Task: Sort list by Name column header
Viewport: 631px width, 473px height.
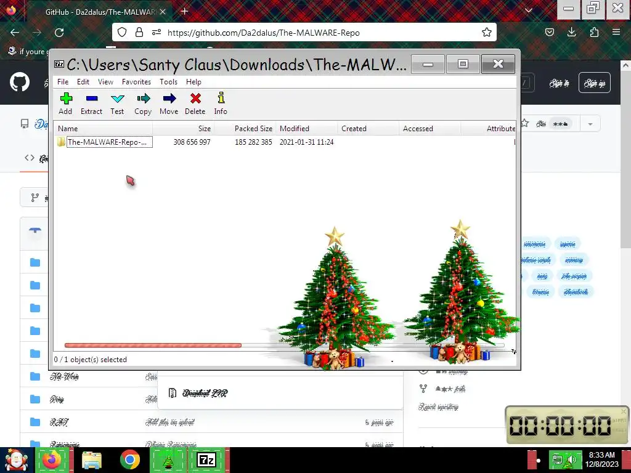Action: (x=103, y=129)
